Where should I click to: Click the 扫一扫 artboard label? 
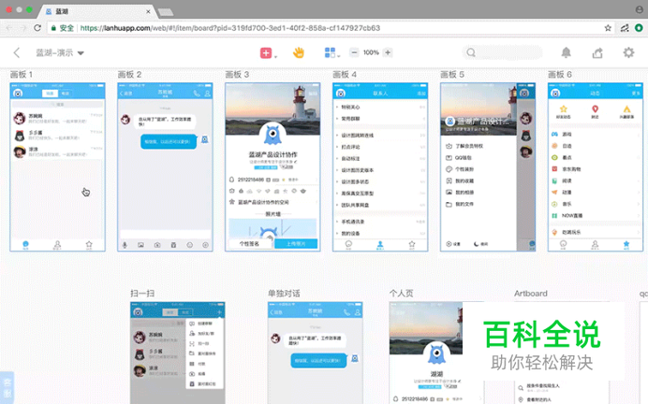[142, 294]
